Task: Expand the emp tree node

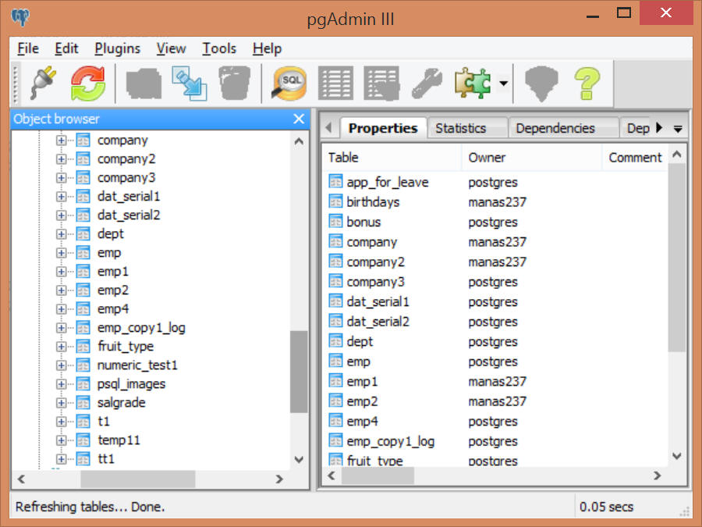Action: pos(61,253)
